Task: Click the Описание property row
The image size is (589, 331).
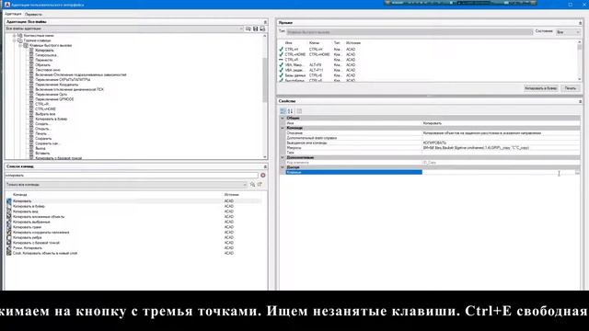Action: (x=433, y=133)
